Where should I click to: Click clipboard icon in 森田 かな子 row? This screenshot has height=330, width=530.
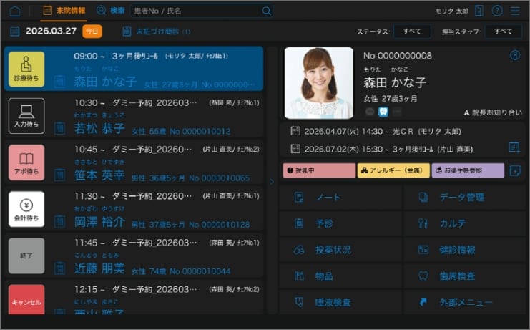59,82
